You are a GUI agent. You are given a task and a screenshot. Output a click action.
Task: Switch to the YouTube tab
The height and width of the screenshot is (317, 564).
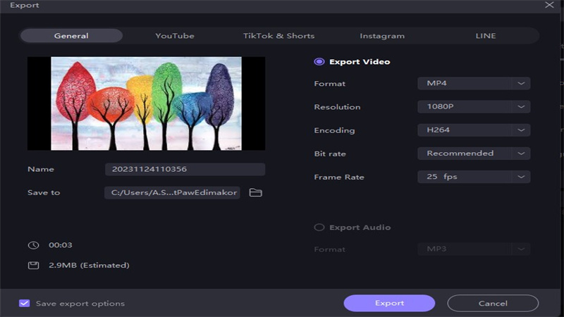(175, 36)
